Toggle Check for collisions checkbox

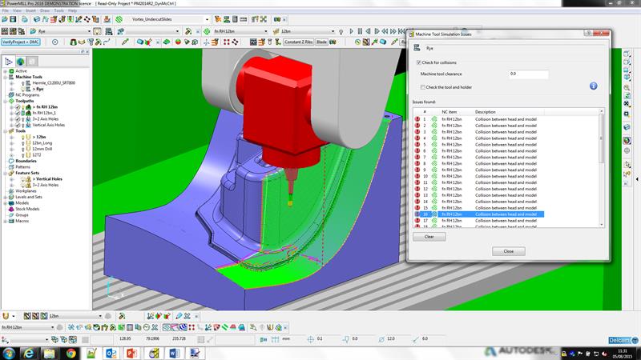tap(418, 62)
